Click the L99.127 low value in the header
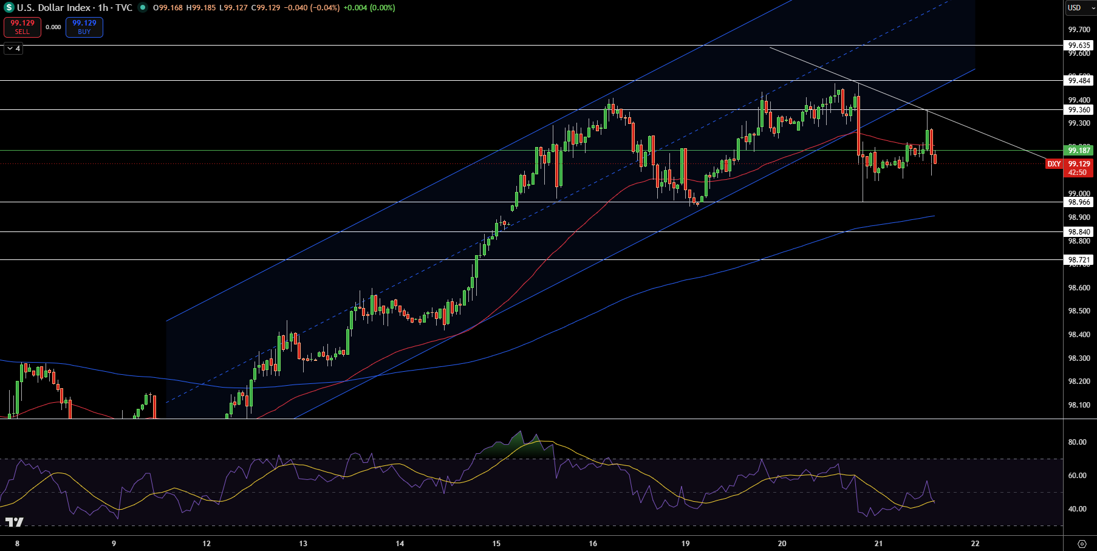The width and height of the screenshot is (1097, 551). (233, 8)
